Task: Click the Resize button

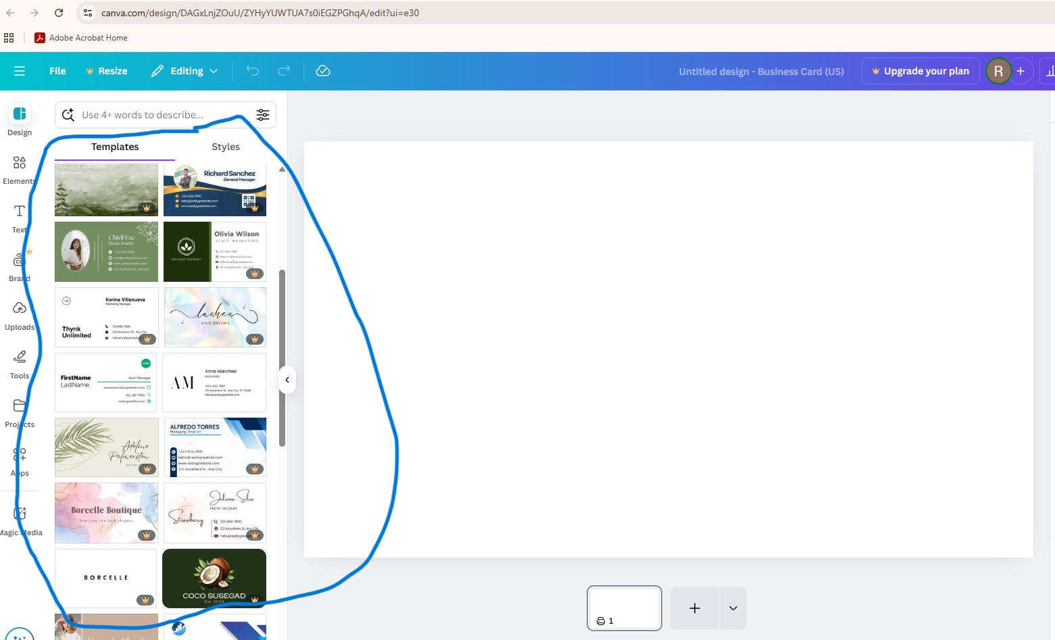Action: pos(106,71)
